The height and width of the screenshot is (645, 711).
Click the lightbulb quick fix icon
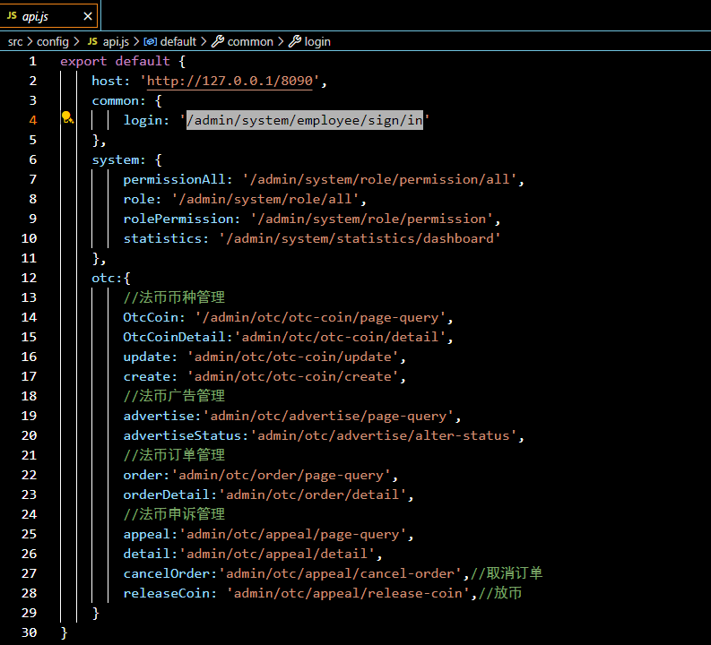66,119
